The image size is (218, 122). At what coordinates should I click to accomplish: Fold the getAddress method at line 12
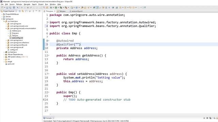click(49, 56)
